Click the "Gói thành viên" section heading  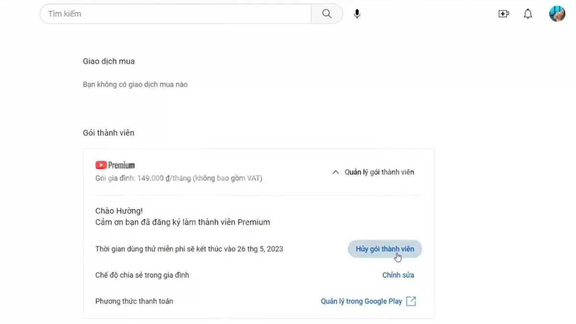pyautogui.click(x=108, y=133)
